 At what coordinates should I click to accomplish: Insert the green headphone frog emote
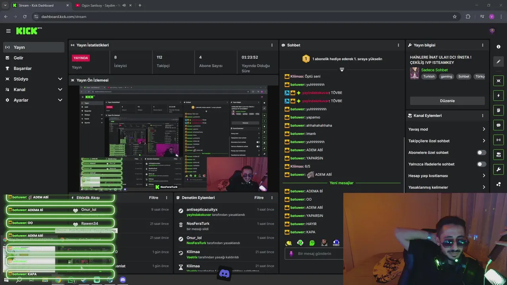click(300, 243)
